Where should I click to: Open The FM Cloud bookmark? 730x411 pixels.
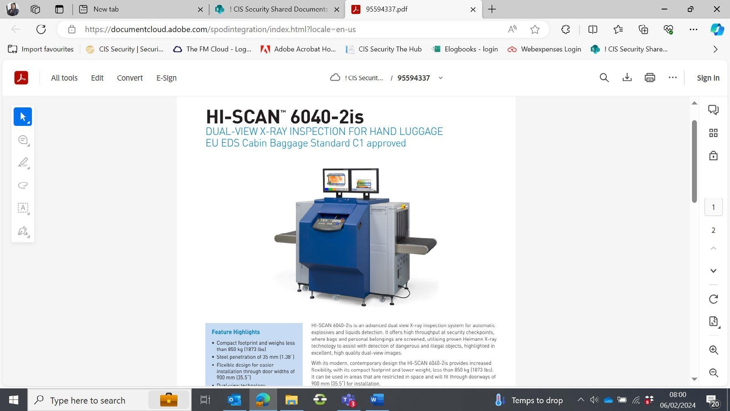pyautogui.click(x=212, y=49)
